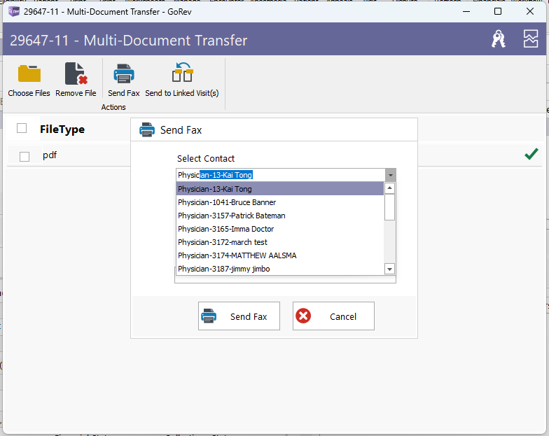
Task: Click the Send Fax toolbar icon
Action: [x=124, y=74]
